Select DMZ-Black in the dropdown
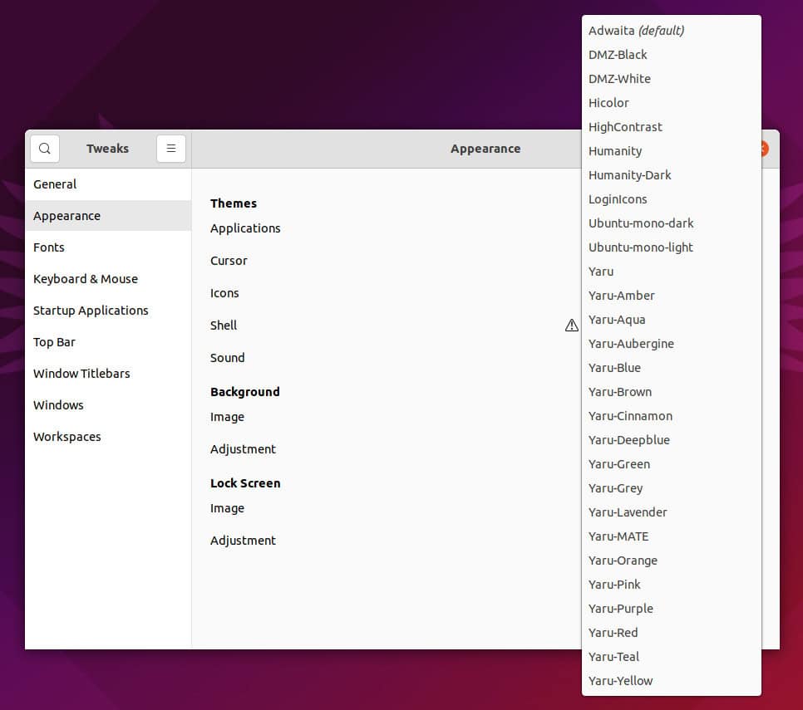The height and width of the screenshot is (710, 803). pos(672,55)
